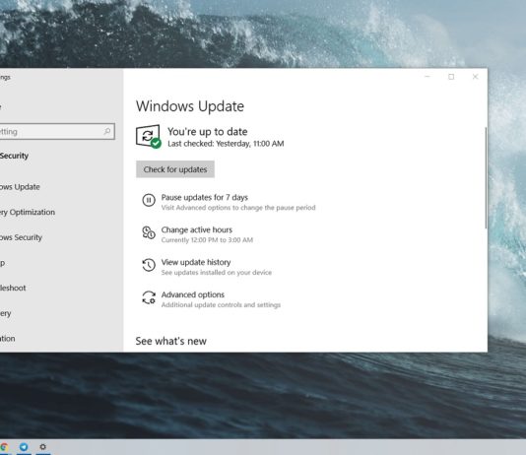
Task: Open Chrome from the taskbar
Action: coord(4,447)
